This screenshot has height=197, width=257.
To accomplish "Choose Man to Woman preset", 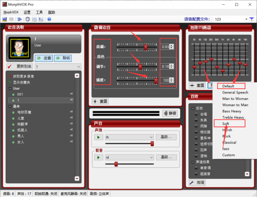I will coord(235,98).
